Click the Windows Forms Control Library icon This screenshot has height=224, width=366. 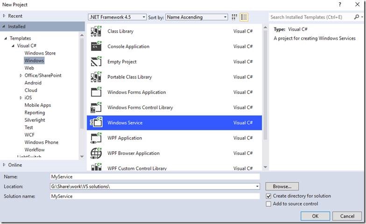(96, 107)
